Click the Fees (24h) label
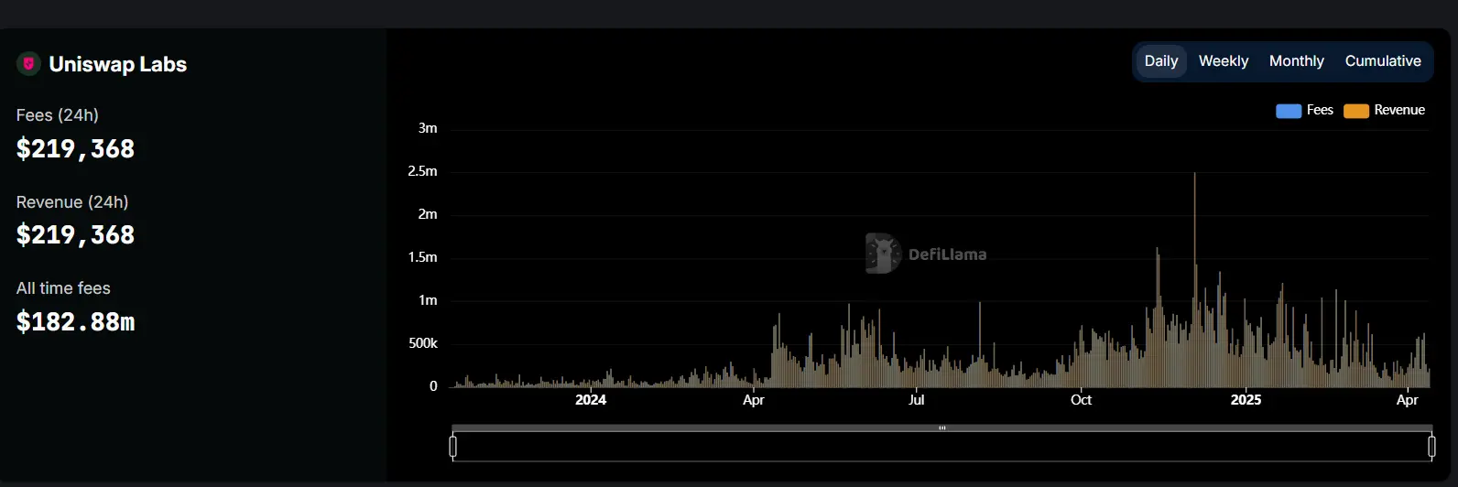Viewport: 1458px width, 487px height. pyautogui.click(x=57, y=115)
